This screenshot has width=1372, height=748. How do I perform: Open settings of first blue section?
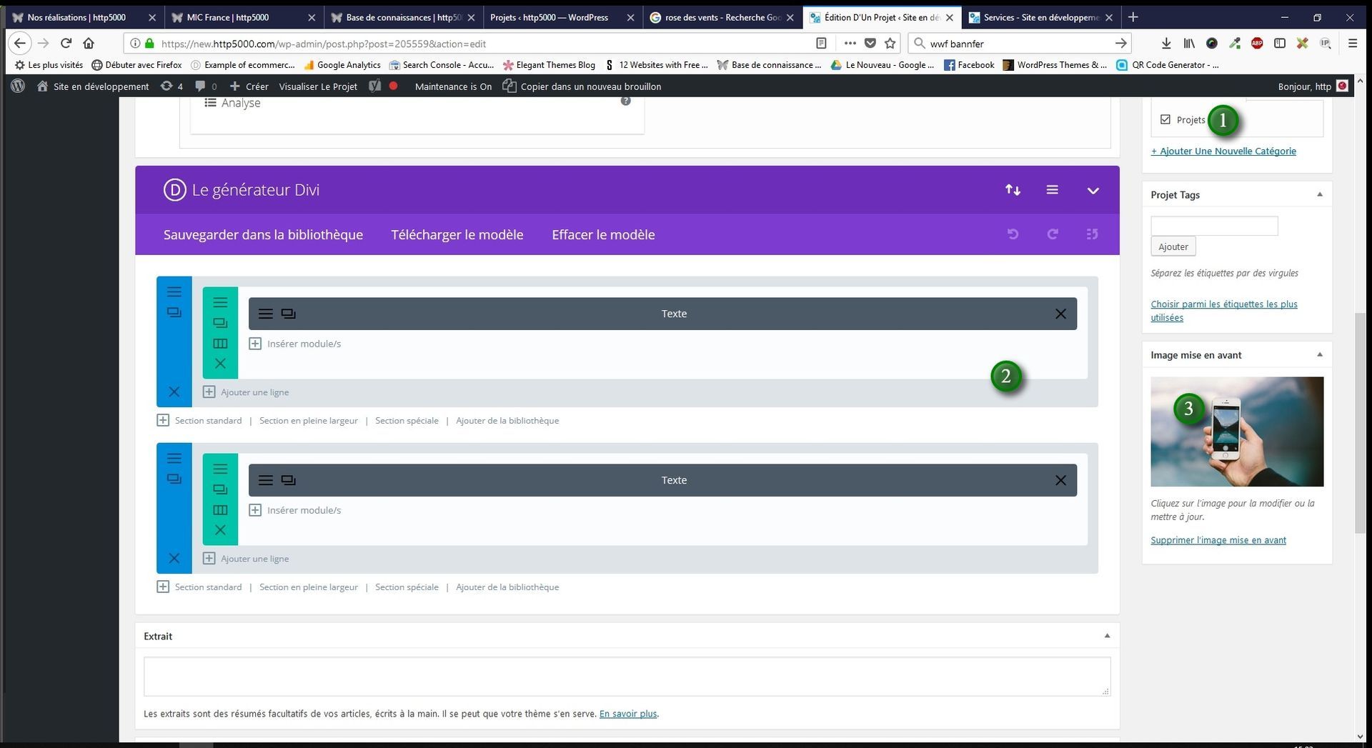tap(174, 291)
